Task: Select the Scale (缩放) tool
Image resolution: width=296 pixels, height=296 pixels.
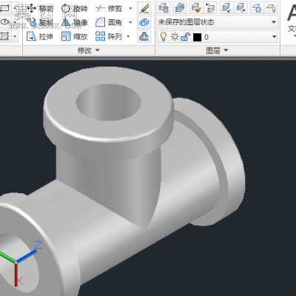Action: coord(74,36)
